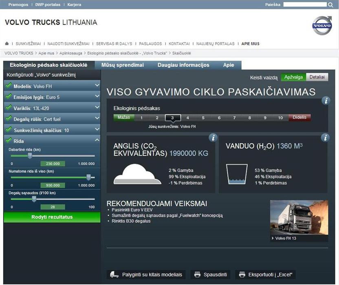Screen dimensions: 339x285
Task: Click the Volvo FH 13 link
Action: tap(286, 238)
